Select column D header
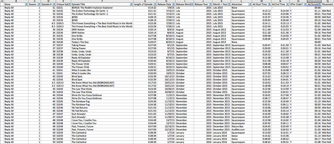This screenshot has width=334, height=144. pos(48,1)
